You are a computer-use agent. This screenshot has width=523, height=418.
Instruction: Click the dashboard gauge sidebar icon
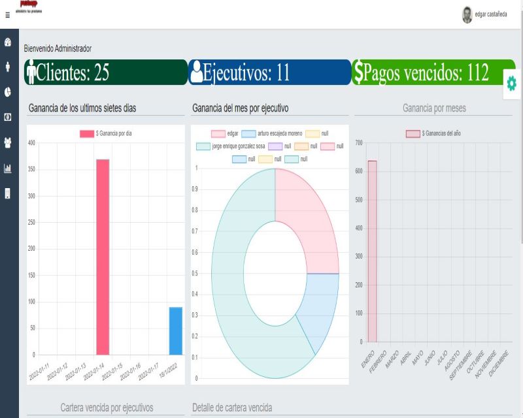[8, 42]
